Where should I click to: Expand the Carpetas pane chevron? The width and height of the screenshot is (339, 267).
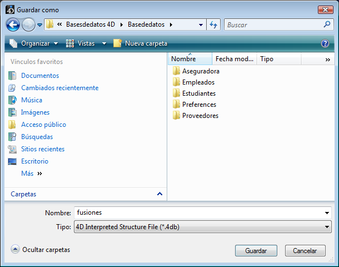click(x=159, y=194)
